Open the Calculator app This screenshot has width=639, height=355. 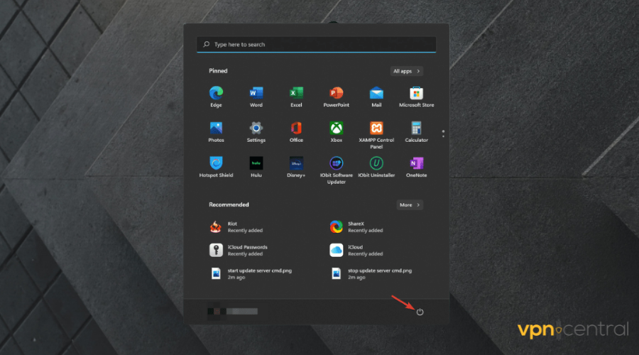coord(416,129)
